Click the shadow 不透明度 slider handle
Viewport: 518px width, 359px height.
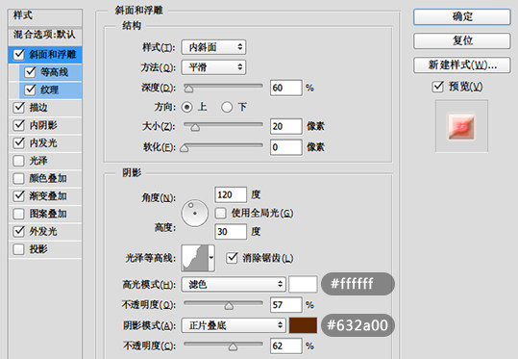[233, 346]
